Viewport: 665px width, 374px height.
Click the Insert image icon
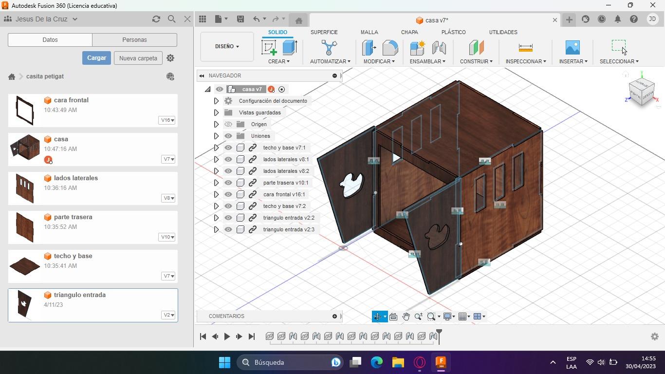click(573, 47)
